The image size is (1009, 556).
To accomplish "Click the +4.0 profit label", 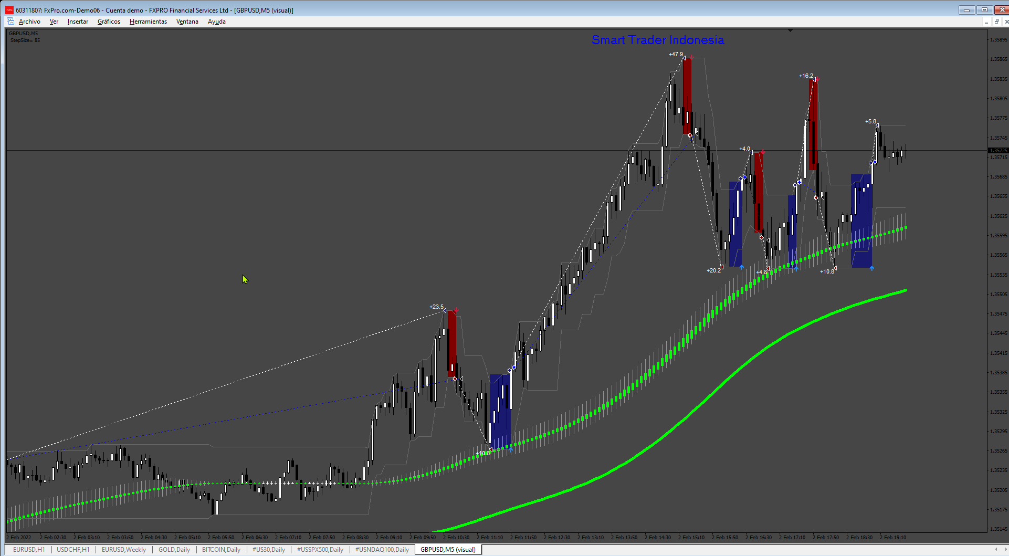I will (744, 149).
